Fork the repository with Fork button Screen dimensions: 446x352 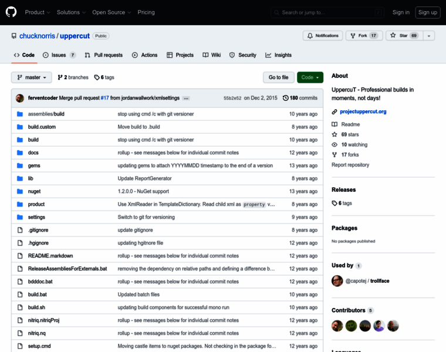coord(364,36)
